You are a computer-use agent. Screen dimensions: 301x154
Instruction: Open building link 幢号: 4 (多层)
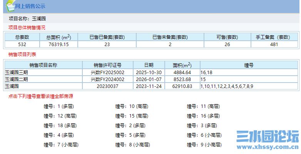tap(59, 135)
